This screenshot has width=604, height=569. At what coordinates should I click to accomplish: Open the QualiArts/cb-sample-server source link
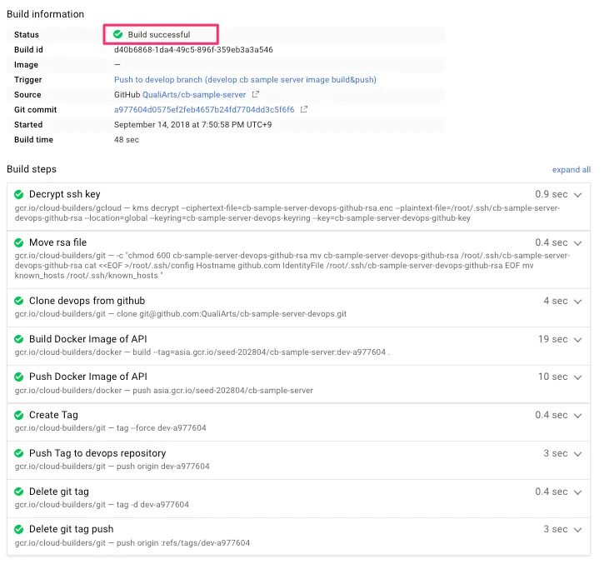[194, 95]
